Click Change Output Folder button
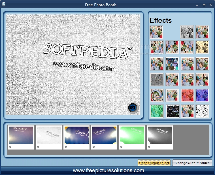 click(x=192, y=163)
